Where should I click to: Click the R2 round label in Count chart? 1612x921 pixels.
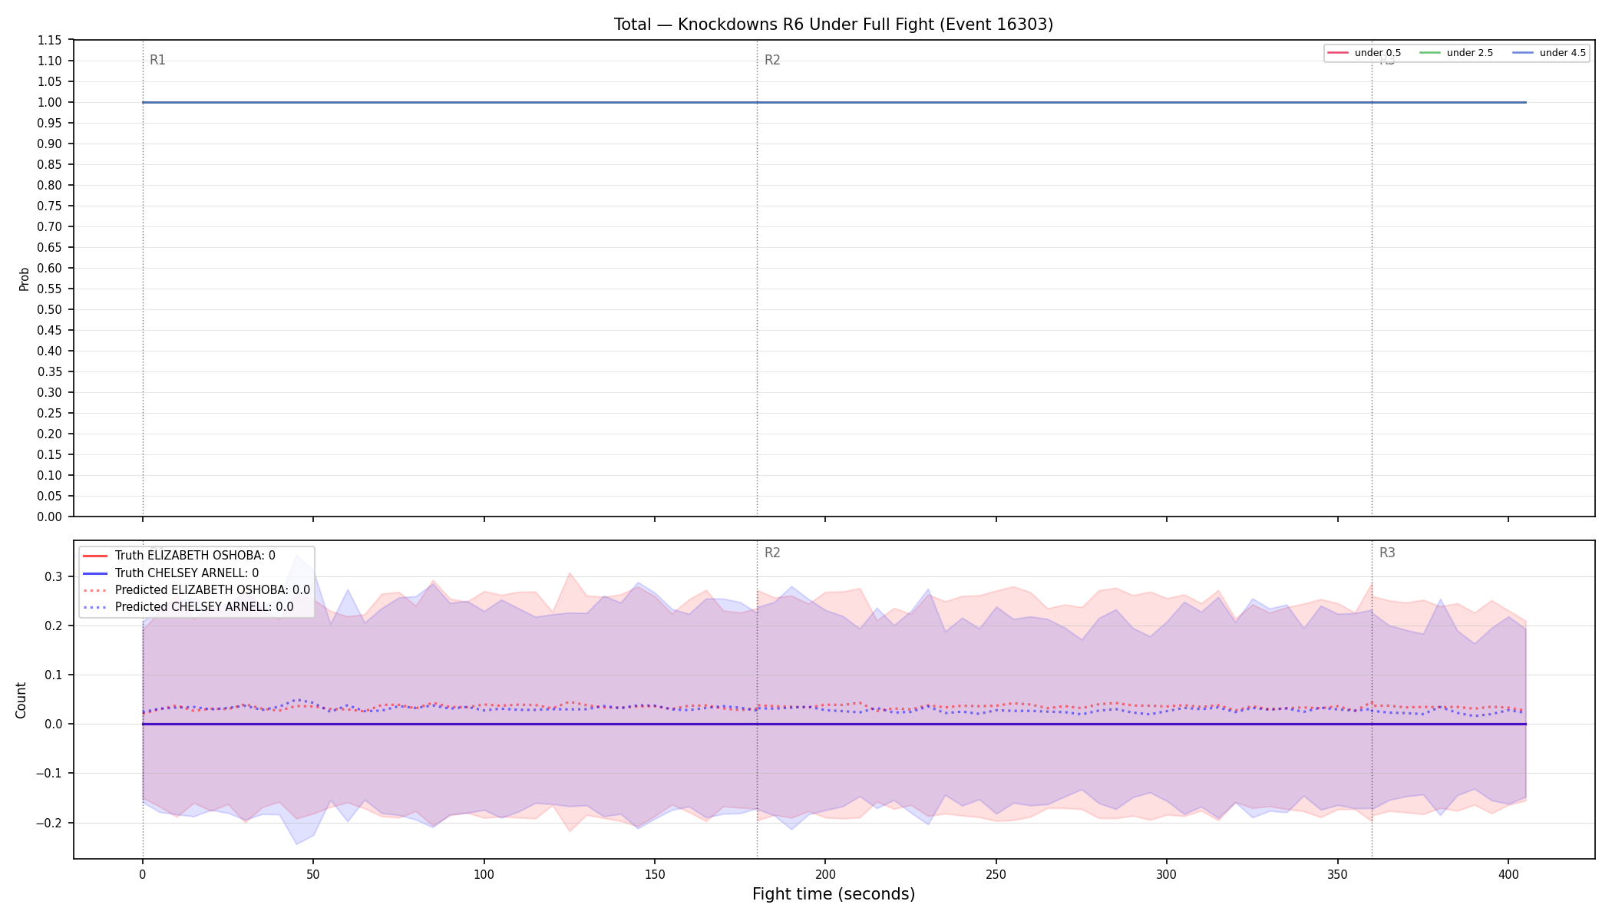[x=772, y=553]
